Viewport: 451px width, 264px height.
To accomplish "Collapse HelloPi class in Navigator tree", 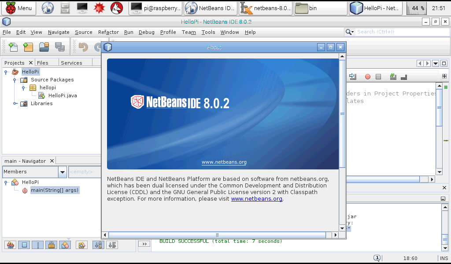I will (x=6, y=183).
